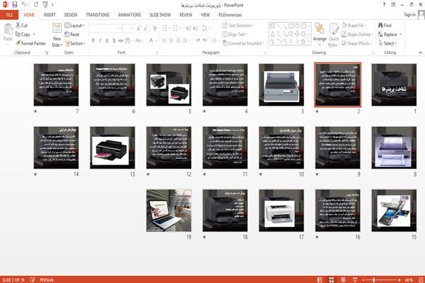Start Slide Show from status bar icon
425x283 pixels.
coord(355,279)
